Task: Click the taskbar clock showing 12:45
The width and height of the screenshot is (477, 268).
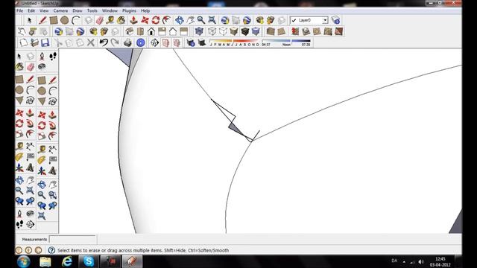Action: coord(440,261)
